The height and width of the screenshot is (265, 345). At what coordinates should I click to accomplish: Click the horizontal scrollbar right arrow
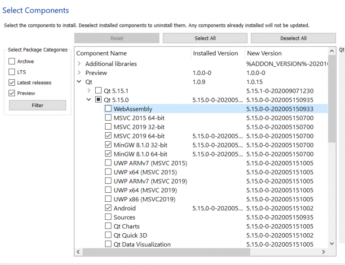324,252
